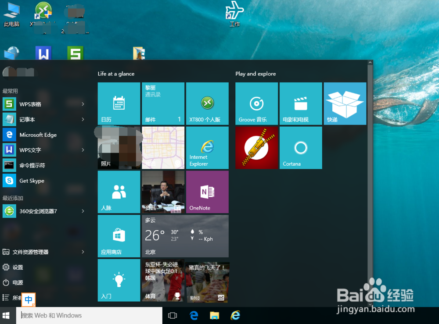The image size is (439, 324).
Task: Select the 此电脑 desktop icon
Action: (11, 14)
